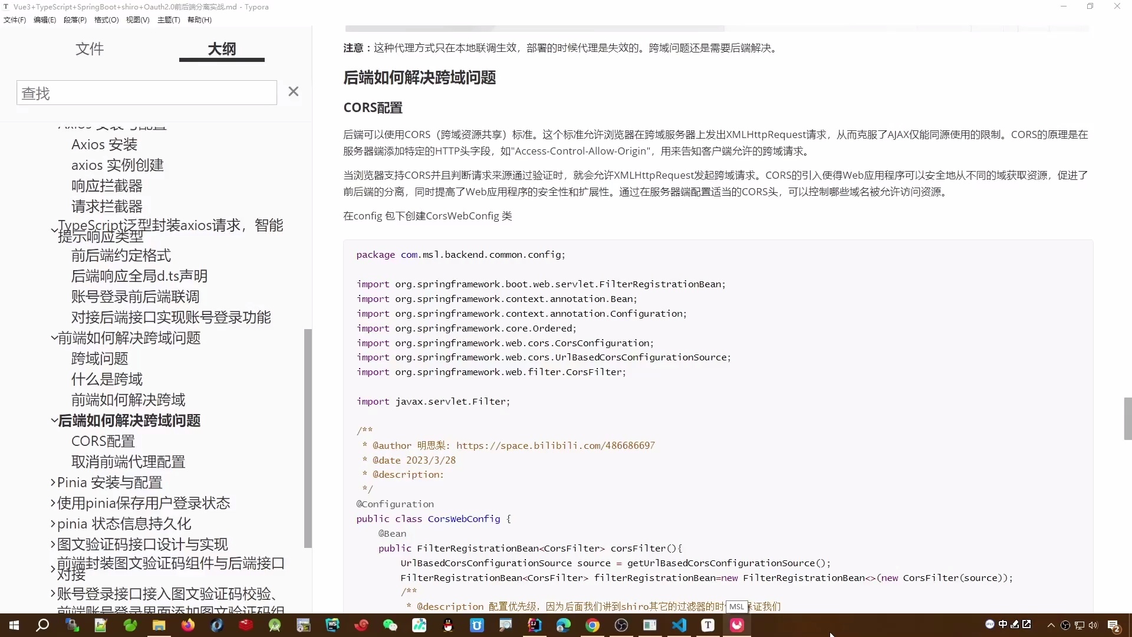Collapse the 后端如何解决跨域问题 outline section
The image size is (1132, 637).
[x=54, y=421]
